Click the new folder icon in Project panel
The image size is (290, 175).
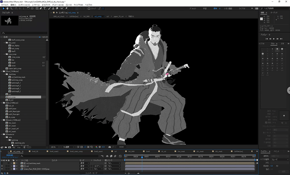(6, 147)
